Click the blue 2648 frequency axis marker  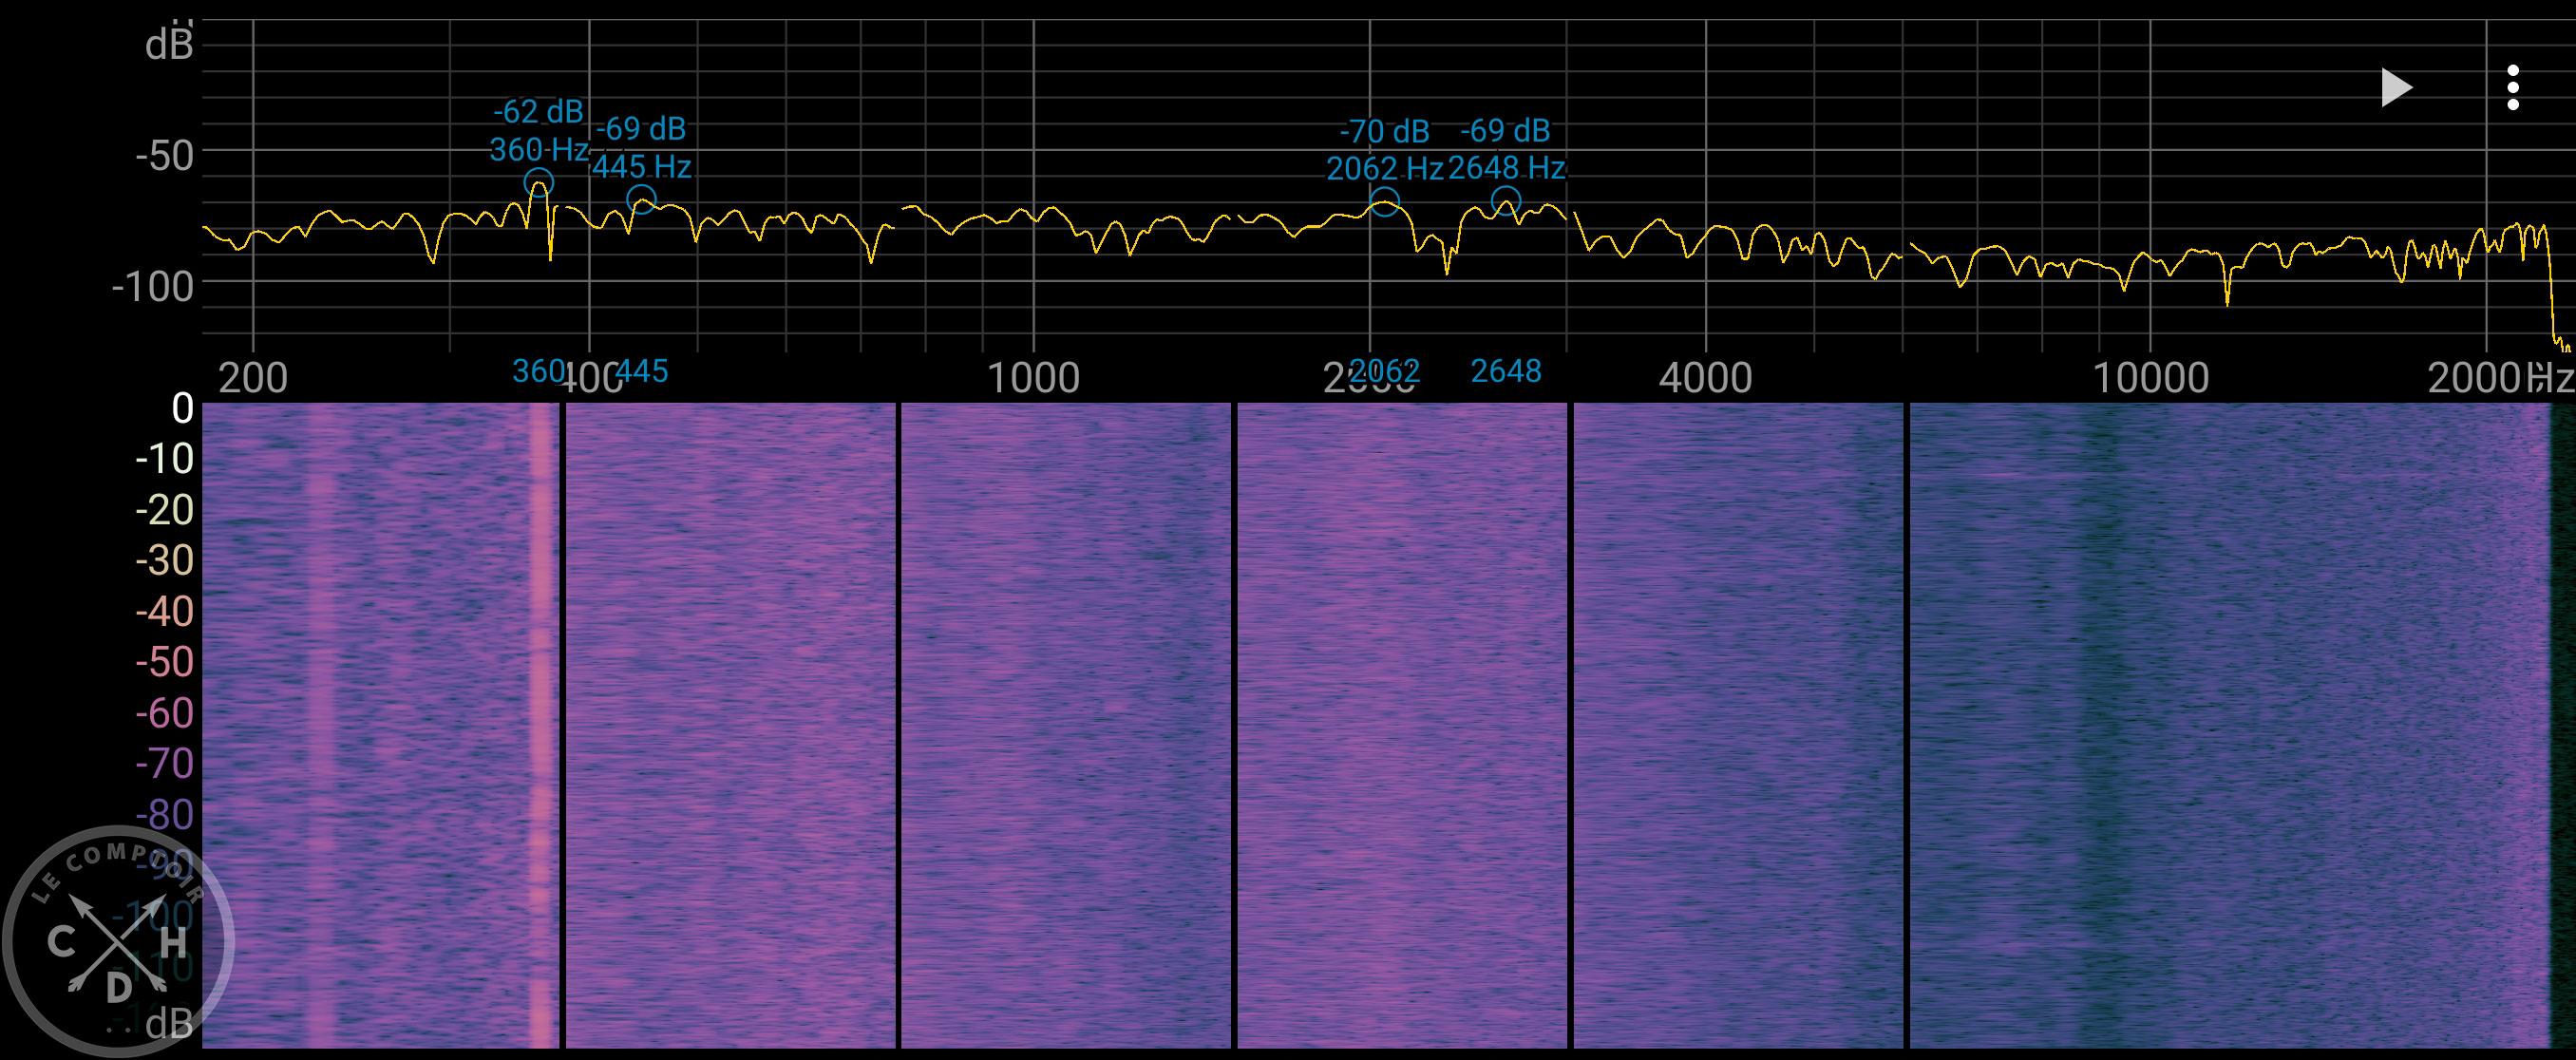1506,372
